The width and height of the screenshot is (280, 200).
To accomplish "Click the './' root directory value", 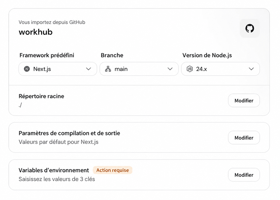I will point(20,105).
